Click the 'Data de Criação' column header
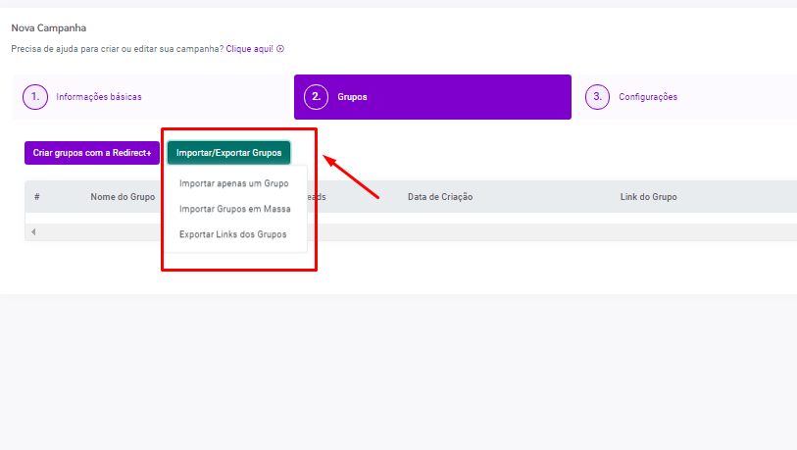 point(440,197)
